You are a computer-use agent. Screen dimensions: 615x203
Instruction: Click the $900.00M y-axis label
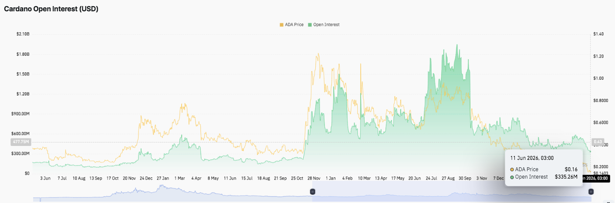(x=20, y=114)
